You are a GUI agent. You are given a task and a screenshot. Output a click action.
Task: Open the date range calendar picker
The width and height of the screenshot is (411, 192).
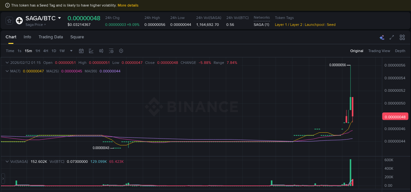(81, 51)
